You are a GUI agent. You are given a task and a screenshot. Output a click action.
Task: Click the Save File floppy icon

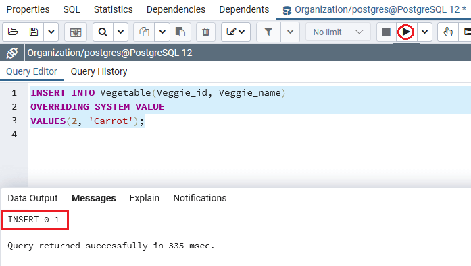pyautogui.click(x=34, y=32)
